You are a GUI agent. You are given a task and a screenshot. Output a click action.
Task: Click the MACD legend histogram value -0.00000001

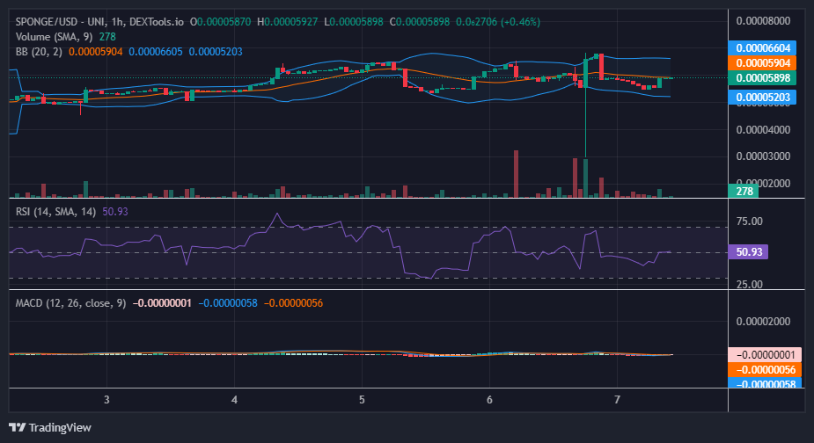162,303
